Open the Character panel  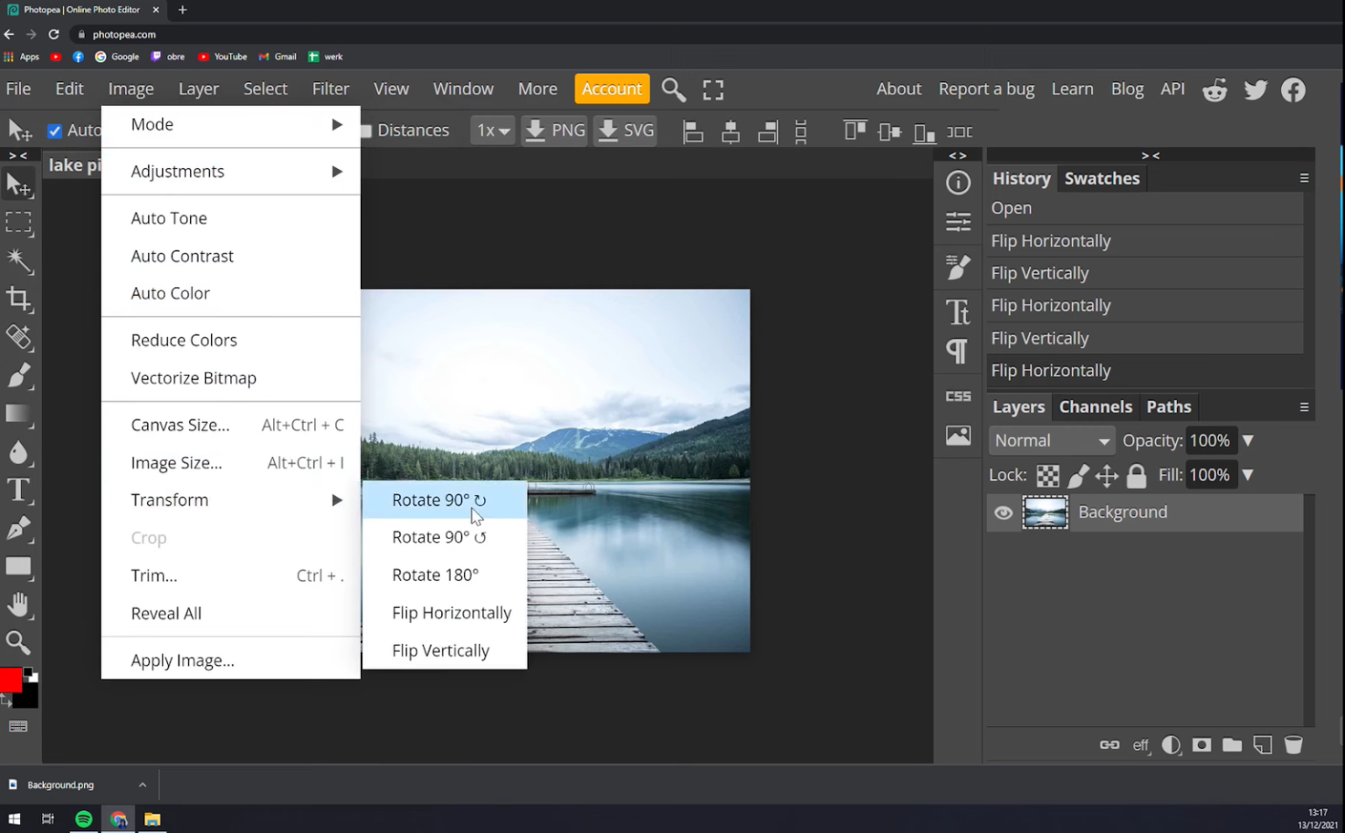point(958,311)
